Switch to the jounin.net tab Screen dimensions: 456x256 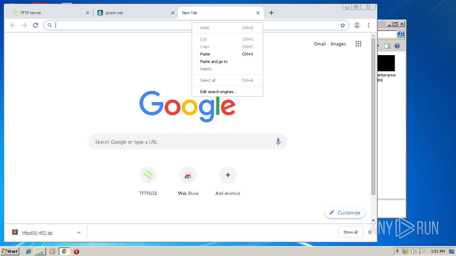[135, 13]
